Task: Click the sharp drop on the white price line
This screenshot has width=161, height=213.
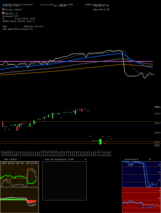Action: [x=124, y=63]
